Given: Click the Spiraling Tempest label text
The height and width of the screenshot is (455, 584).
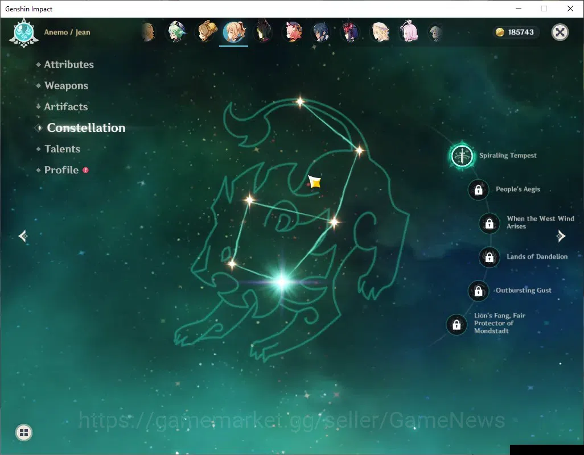Looking at the screenshot, I should click(508, 155).
